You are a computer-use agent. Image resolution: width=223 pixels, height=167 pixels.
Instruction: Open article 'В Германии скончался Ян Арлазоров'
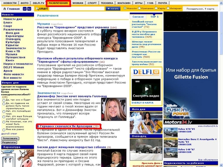click(x=65, y=126)
